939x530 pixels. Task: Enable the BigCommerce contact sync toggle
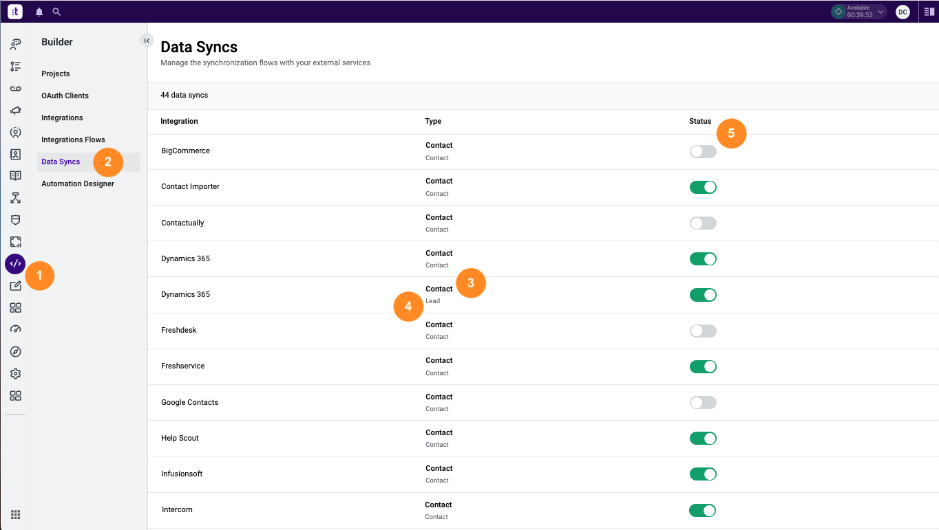tap(702, 151)
